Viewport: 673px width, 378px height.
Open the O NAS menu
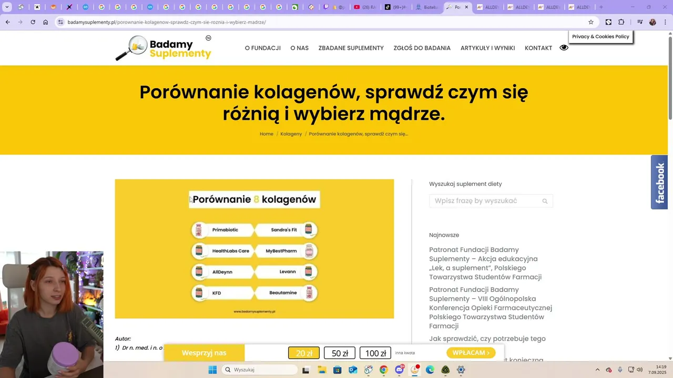pos(300,48)
